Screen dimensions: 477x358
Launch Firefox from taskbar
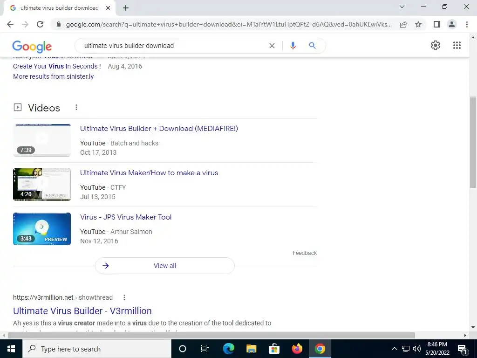click(x=297, y=349)
